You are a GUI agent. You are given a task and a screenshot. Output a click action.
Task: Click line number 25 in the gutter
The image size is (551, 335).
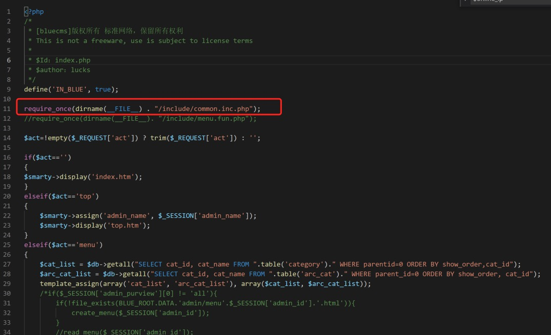click(7, 245)
